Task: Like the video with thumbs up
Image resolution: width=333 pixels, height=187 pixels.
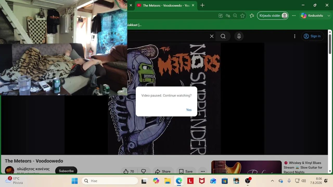Action: coord(129,171)
